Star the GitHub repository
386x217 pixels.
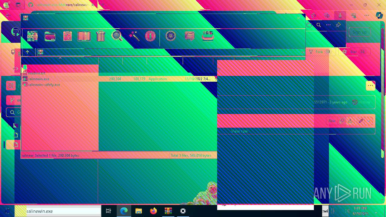click(354, 52)
